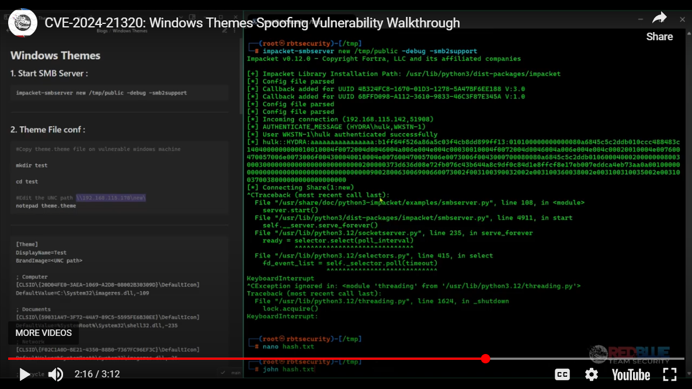Open the Share arrow icon
The height and width of the screenshot is (389, 692).
(x=659, y=18)
